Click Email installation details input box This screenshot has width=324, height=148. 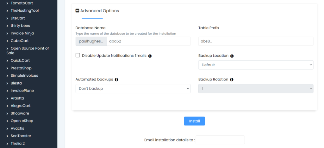[x=220, y=140]
